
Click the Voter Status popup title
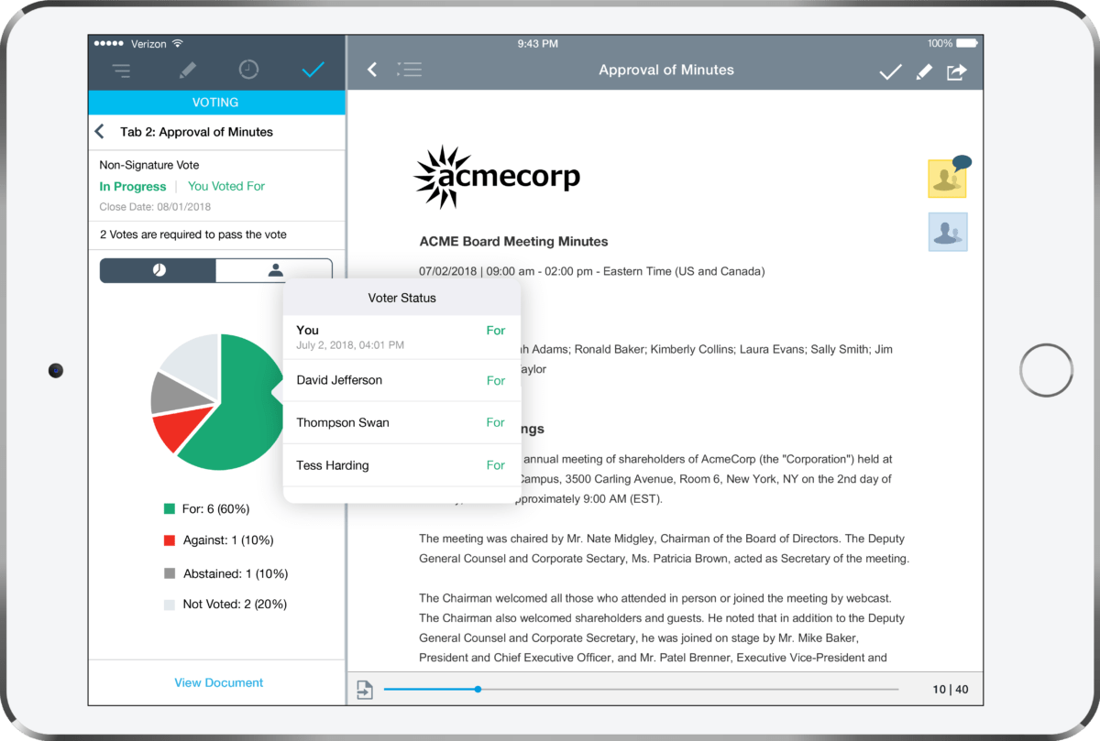pos(401,298)
